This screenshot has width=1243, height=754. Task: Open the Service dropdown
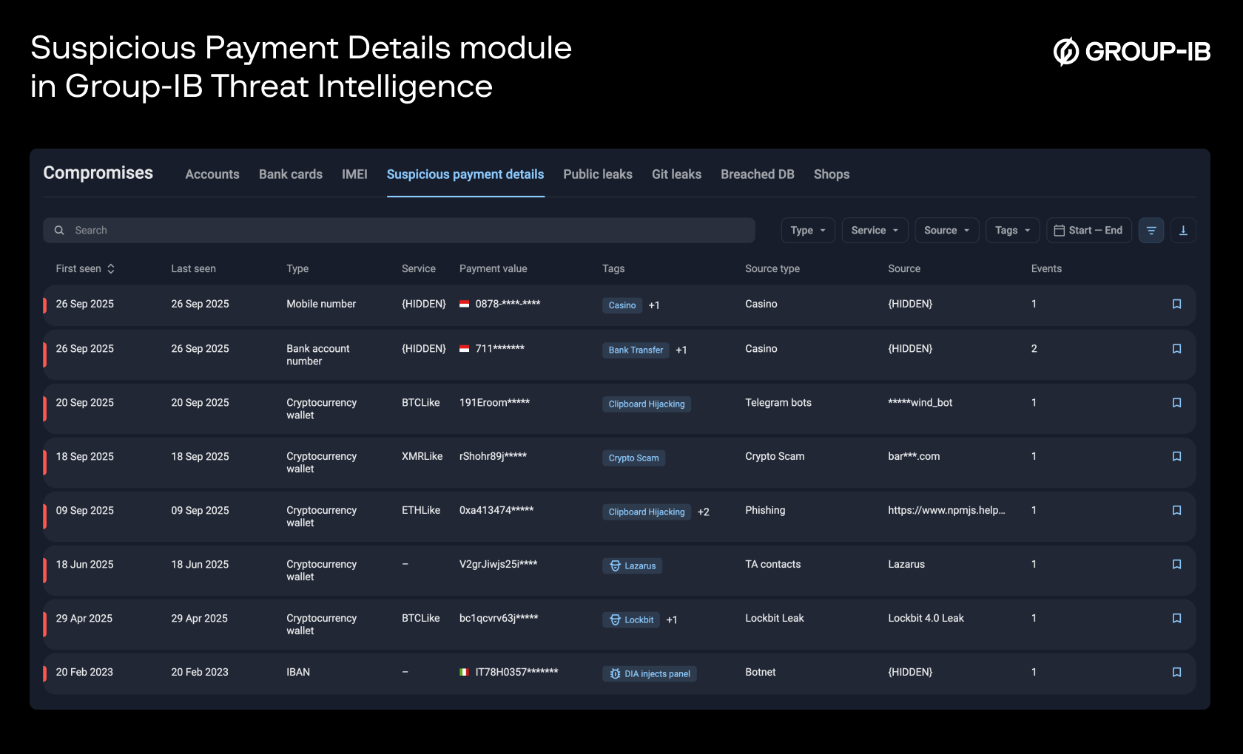(x=874, y=230)
